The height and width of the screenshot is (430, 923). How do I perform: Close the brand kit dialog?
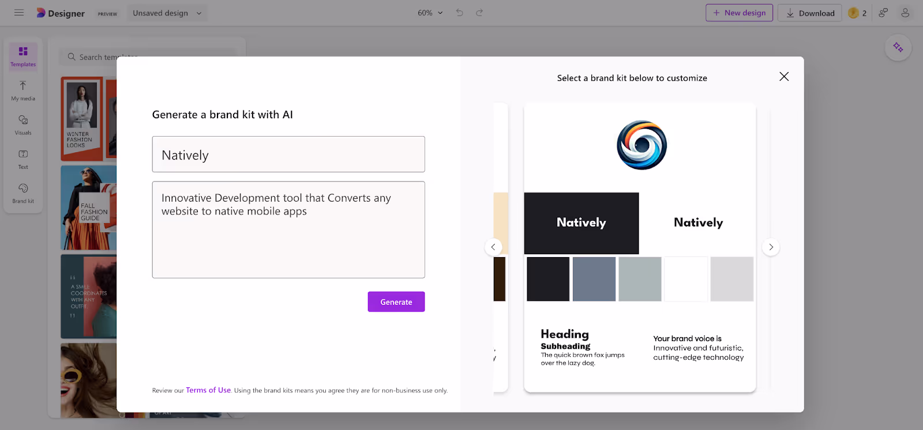pyautogui.click(x=784, y=77)
